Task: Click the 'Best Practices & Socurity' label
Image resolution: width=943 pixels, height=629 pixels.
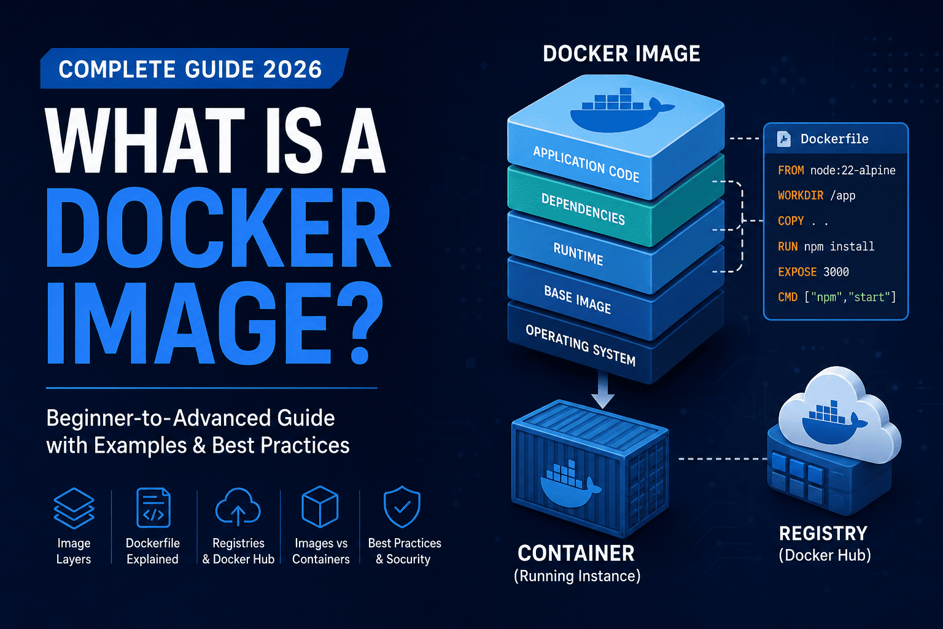Action: click(x=405, y=551)
